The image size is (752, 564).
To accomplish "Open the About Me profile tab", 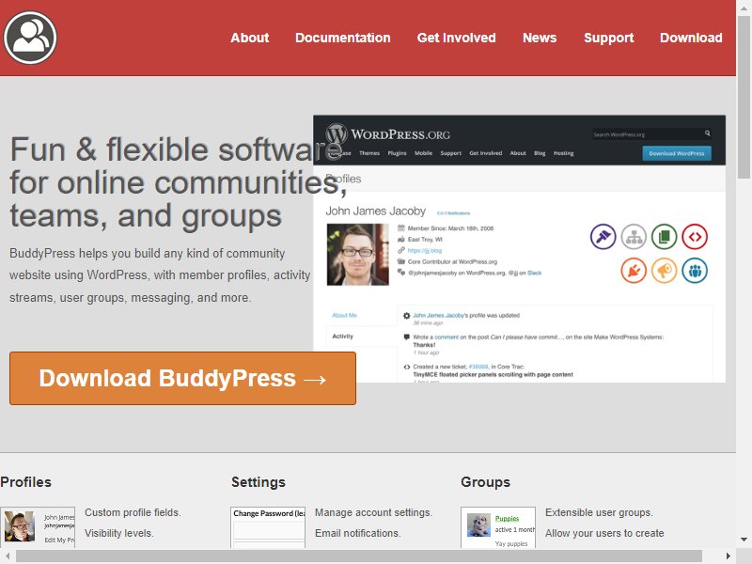I will [x=344, y=315].
